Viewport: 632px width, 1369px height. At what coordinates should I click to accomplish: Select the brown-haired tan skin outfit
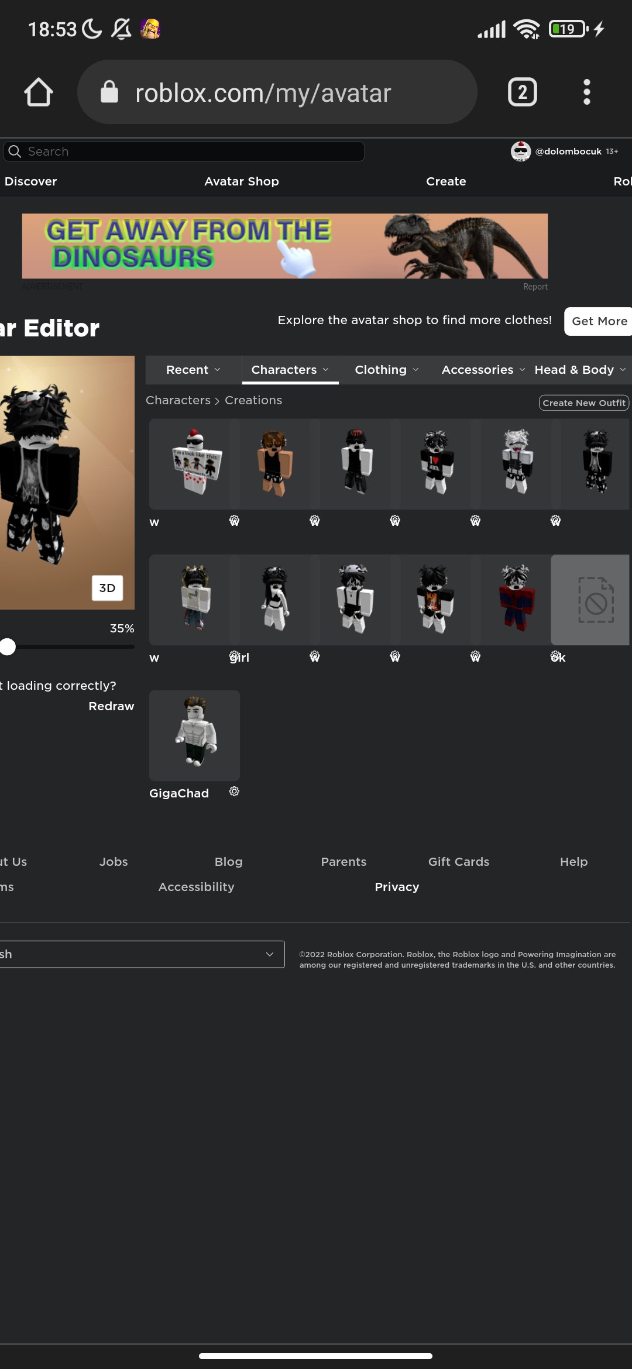(274, 464)
